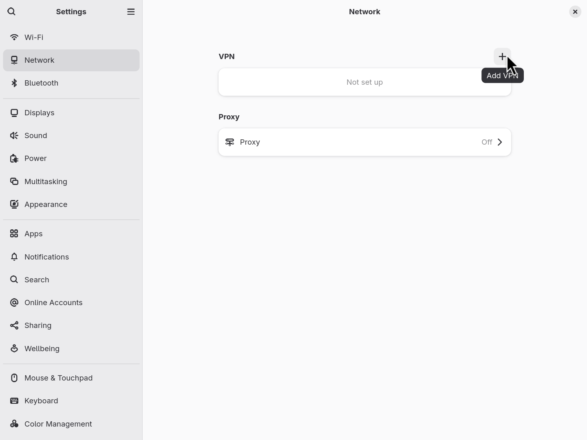Click the Add VPN plus button
Screen dimensions: 587x440
click(x=502, y=57)
